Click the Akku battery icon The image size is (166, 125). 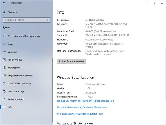[4, 44]
